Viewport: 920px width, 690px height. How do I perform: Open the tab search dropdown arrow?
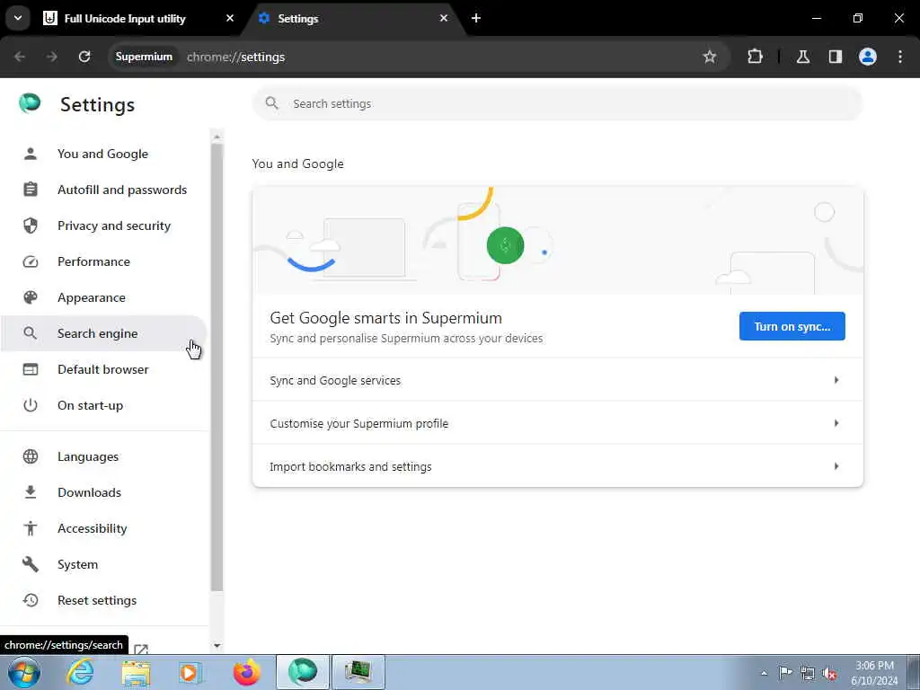pos(18,18)
